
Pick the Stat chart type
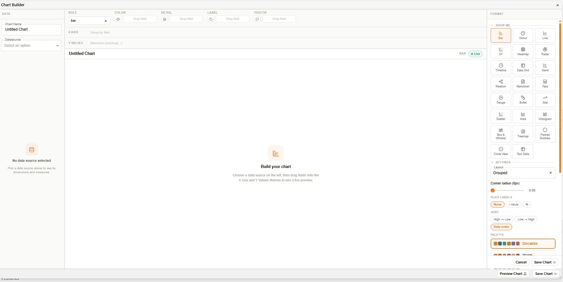coord(545,100)
